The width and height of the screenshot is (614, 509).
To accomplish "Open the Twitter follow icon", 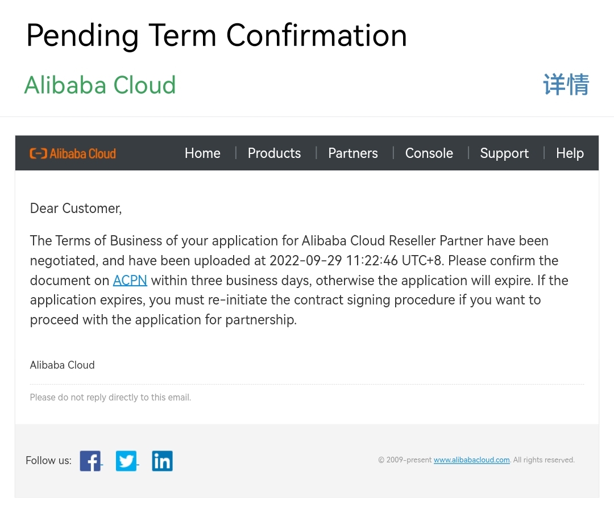I will pyautogui.click(x=126, y=461).
